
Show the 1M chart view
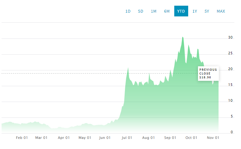click(x=154, y=11)
